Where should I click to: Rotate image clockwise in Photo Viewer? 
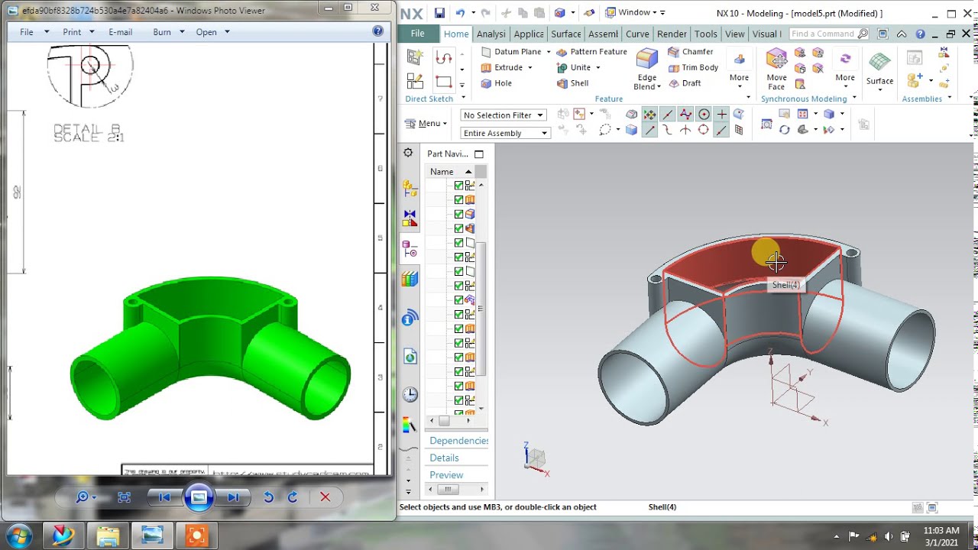pos(293,497)
